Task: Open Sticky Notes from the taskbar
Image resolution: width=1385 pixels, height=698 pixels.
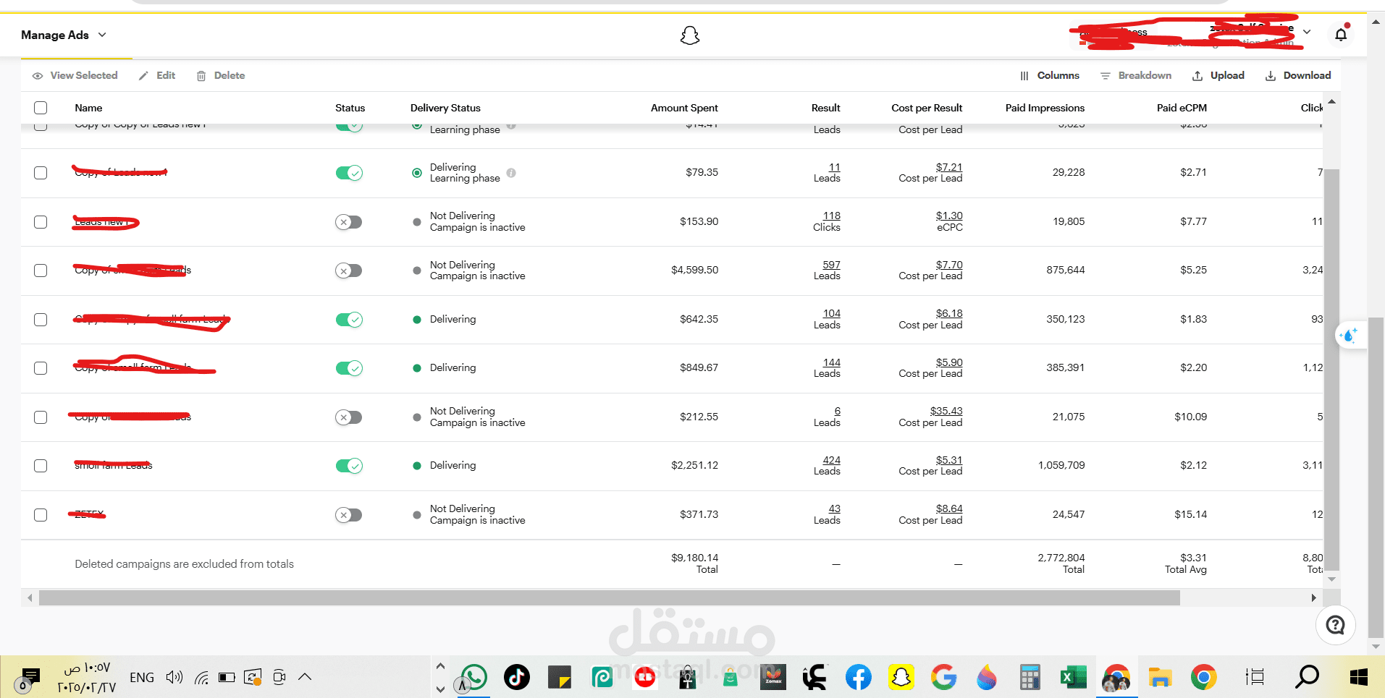Action: coord(559,678)
